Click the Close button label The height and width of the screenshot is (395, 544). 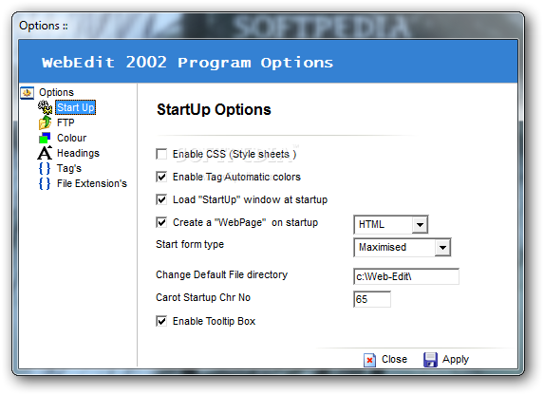394,359
